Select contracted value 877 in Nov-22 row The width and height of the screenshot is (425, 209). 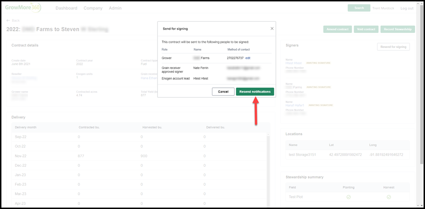(81, 156)
